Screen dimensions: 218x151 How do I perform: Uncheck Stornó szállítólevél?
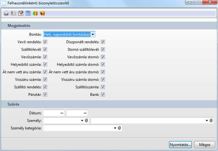pyautogui.click(x=103, y=49)
